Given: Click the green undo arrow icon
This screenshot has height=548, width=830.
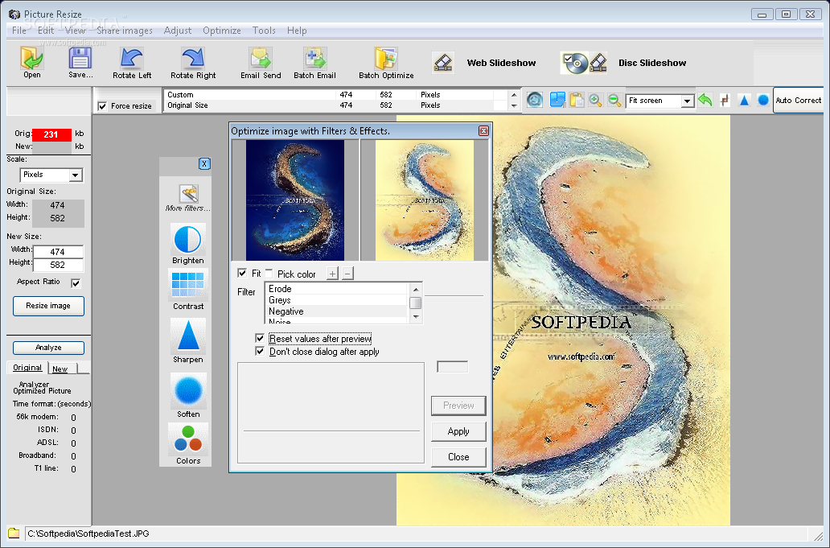Looking at the screenshot, I should [x=705, y=100].
